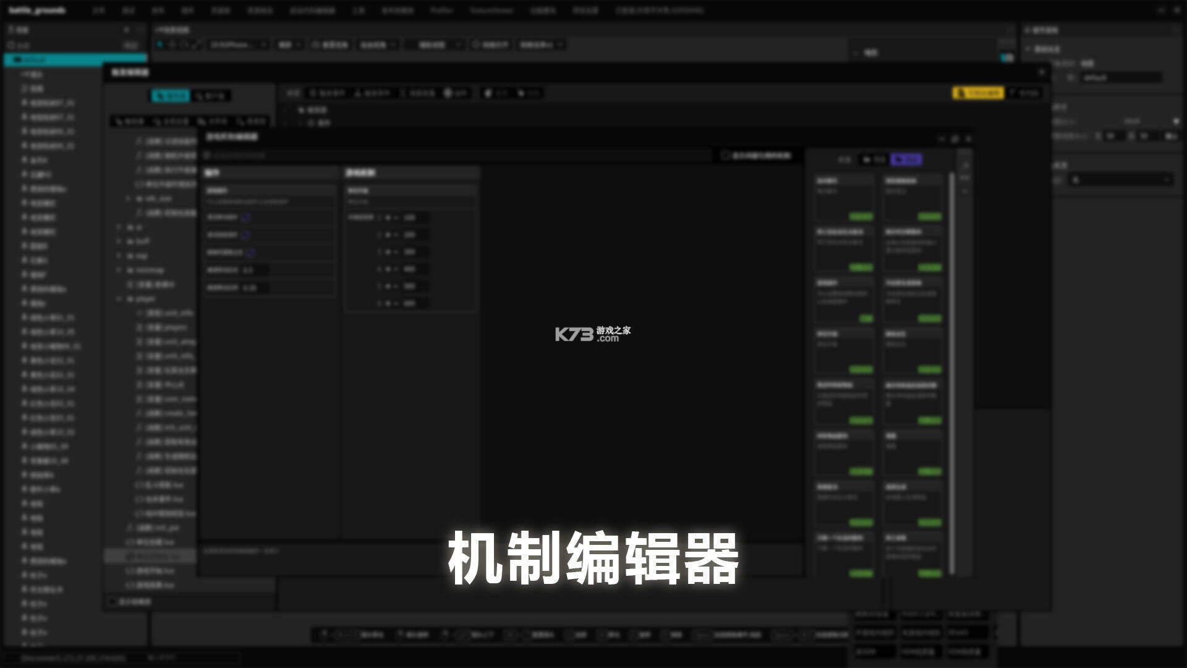Screen dimensions: 1187x668
Task: Select the cyan active tab above the tree
Action: click(x=171, y=96)
